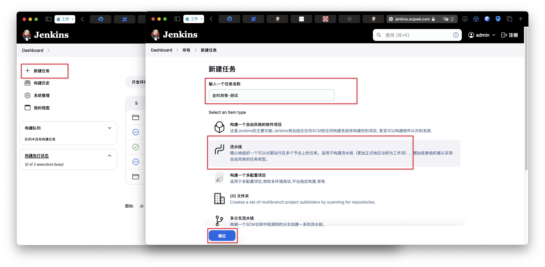Open the 工作 tab group dropdown in front window
Viewport: 545px width, 267px height.
[194, 19]
